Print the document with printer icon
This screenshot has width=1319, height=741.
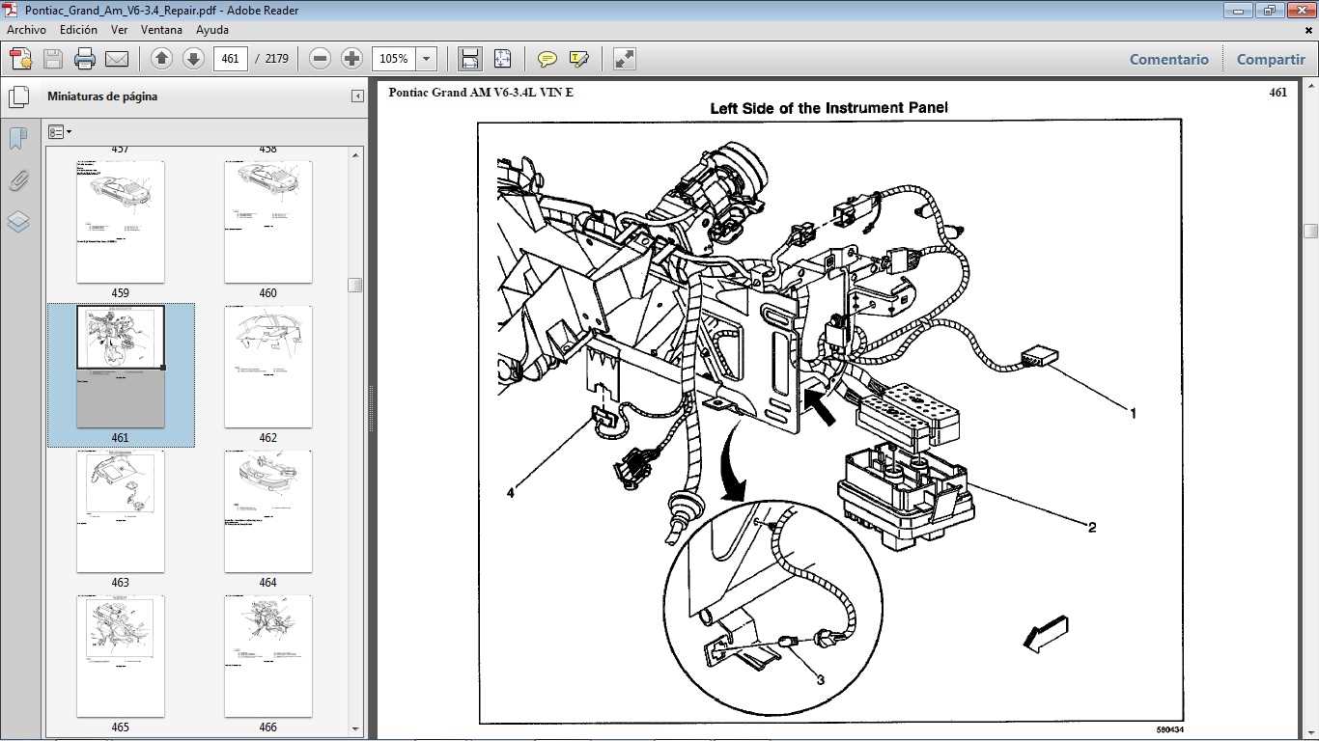point(85,59)
